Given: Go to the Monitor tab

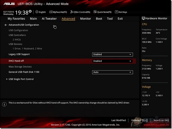Looking at the screenshot, I should pyautogui.click(x=85, y=19).
